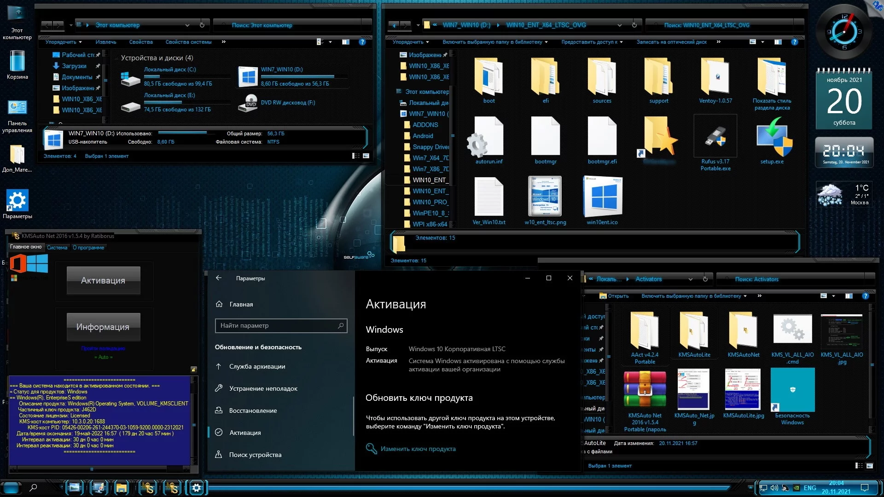Expand address bar history in Activators window
The width and height of the screenshot is (884, 497).
coord(690,279)
